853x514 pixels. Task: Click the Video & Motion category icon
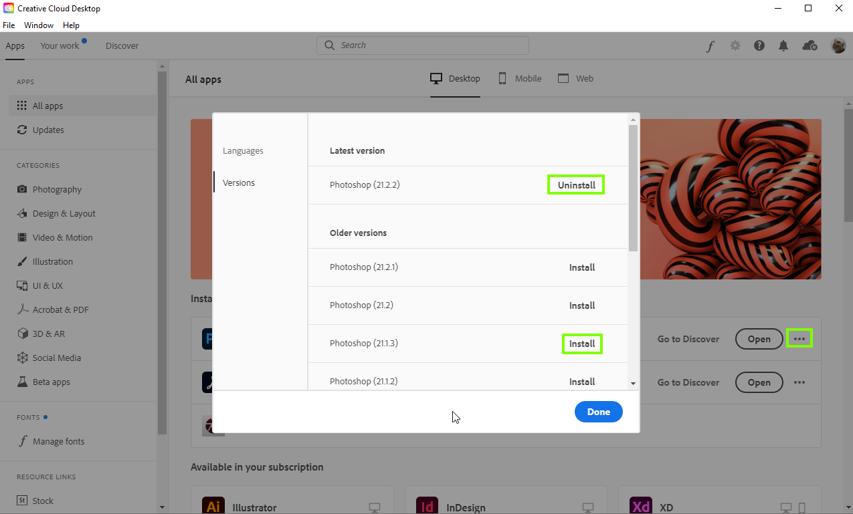(23, 237)
